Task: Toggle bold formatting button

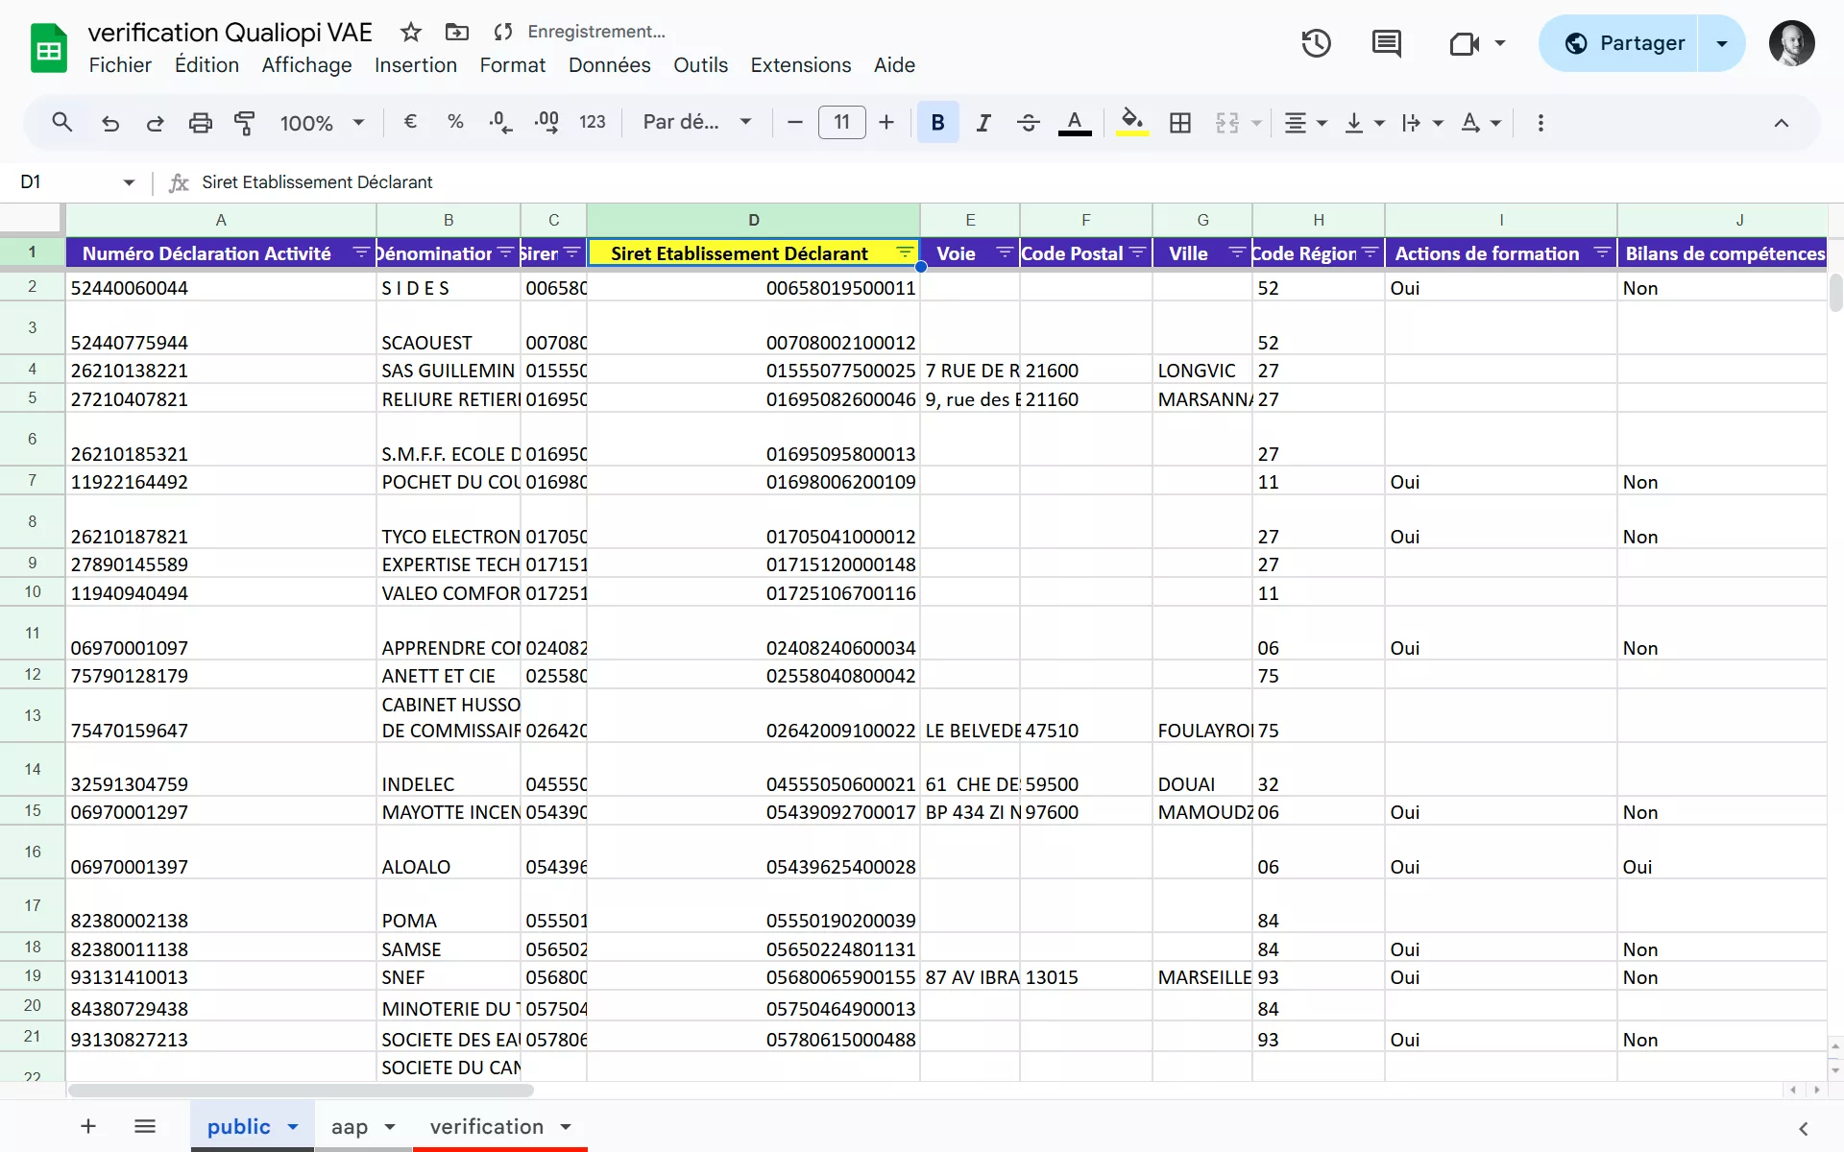Action: [937, 123]
